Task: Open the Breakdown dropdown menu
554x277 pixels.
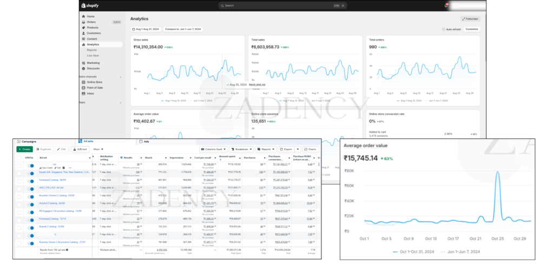Action: tap(241, 149)
